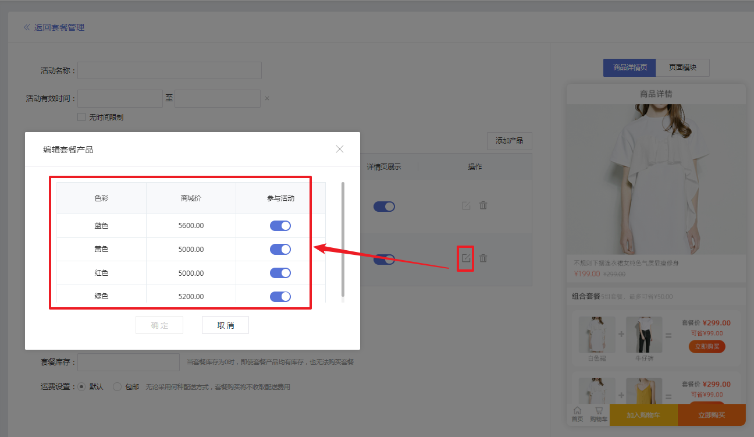The height and width of the screenshot is (437, 754).
Task: Click the trash icon in the first product row
Action: (483, 205)
